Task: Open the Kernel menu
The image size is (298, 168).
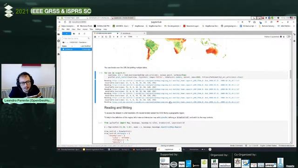Action: (85, 29)
